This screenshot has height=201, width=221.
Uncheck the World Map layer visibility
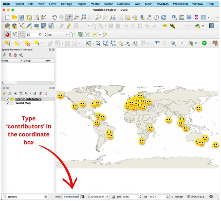click(x=7, y=103)
